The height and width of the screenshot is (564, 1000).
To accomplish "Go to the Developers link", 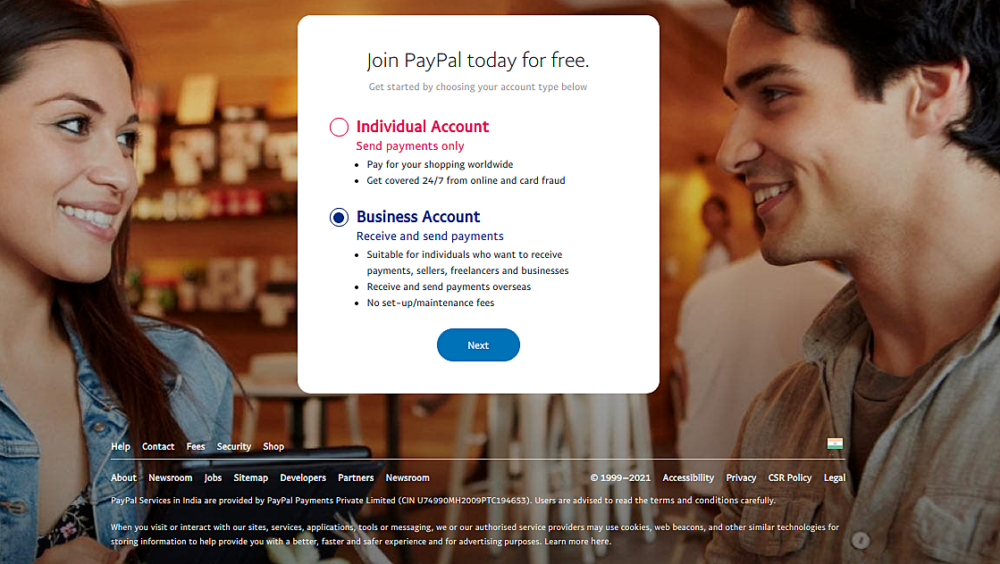I will (x=303, y=477).
